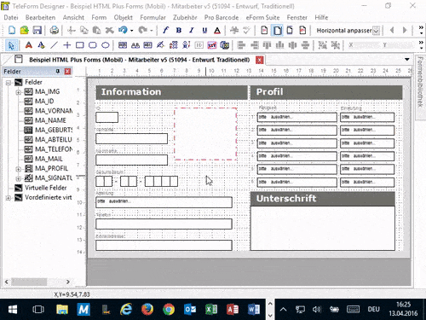Click the ID input field on form
Viewport: 426px width, 320px height.
pos(106,117)
